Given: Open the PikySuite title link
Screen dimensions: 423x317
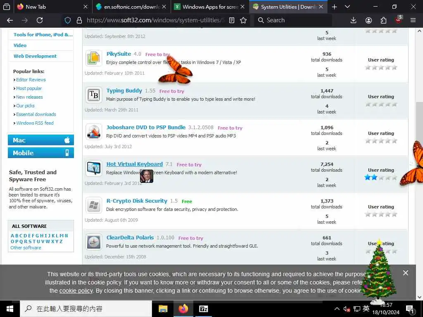Looking at the screenshot, I should [119, 54].
